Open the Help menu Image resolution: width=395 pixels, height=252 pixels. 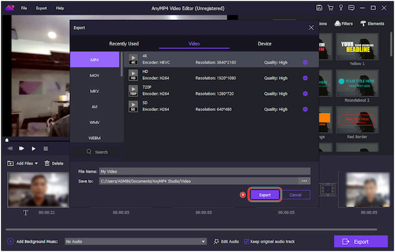click(60, 8)
